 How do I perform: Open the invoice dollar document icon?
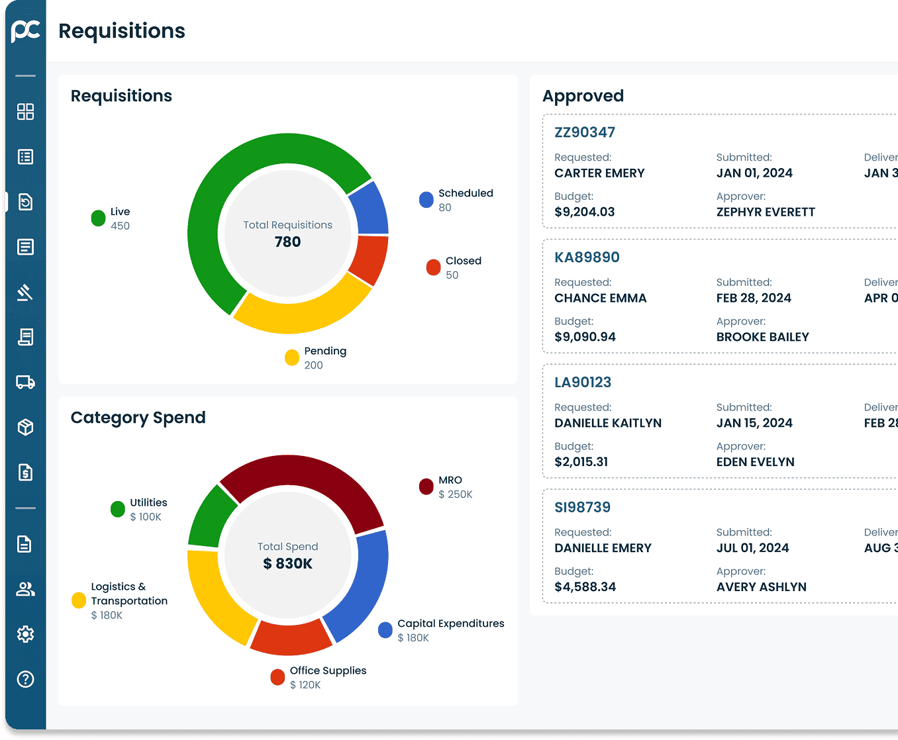(x=25, y=473)
